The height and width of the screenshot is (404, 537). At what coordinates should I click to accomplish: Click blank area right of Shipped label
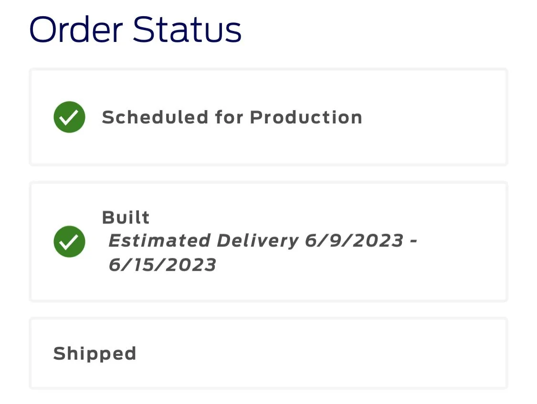point(322,353)
